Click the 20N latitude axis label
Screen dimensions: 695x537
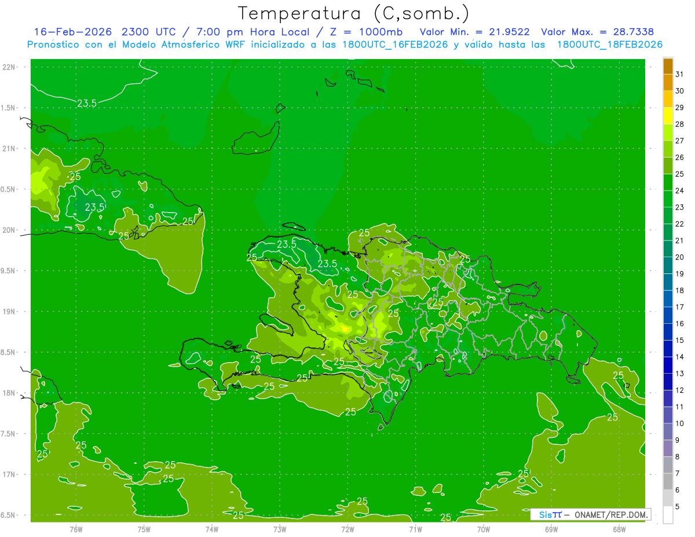(8, 230)
